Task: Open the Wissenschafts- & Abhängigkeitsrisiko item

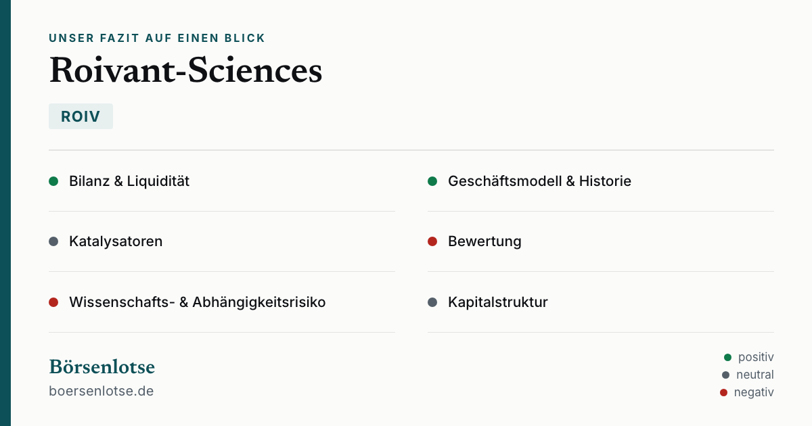Action: coord(222,302)
